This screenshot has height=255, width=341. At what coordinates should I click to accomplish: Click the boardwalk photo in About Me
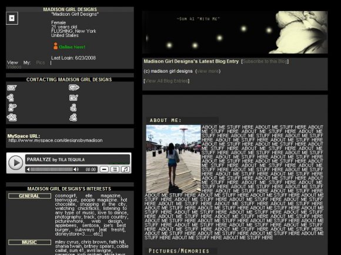(173, 159)
